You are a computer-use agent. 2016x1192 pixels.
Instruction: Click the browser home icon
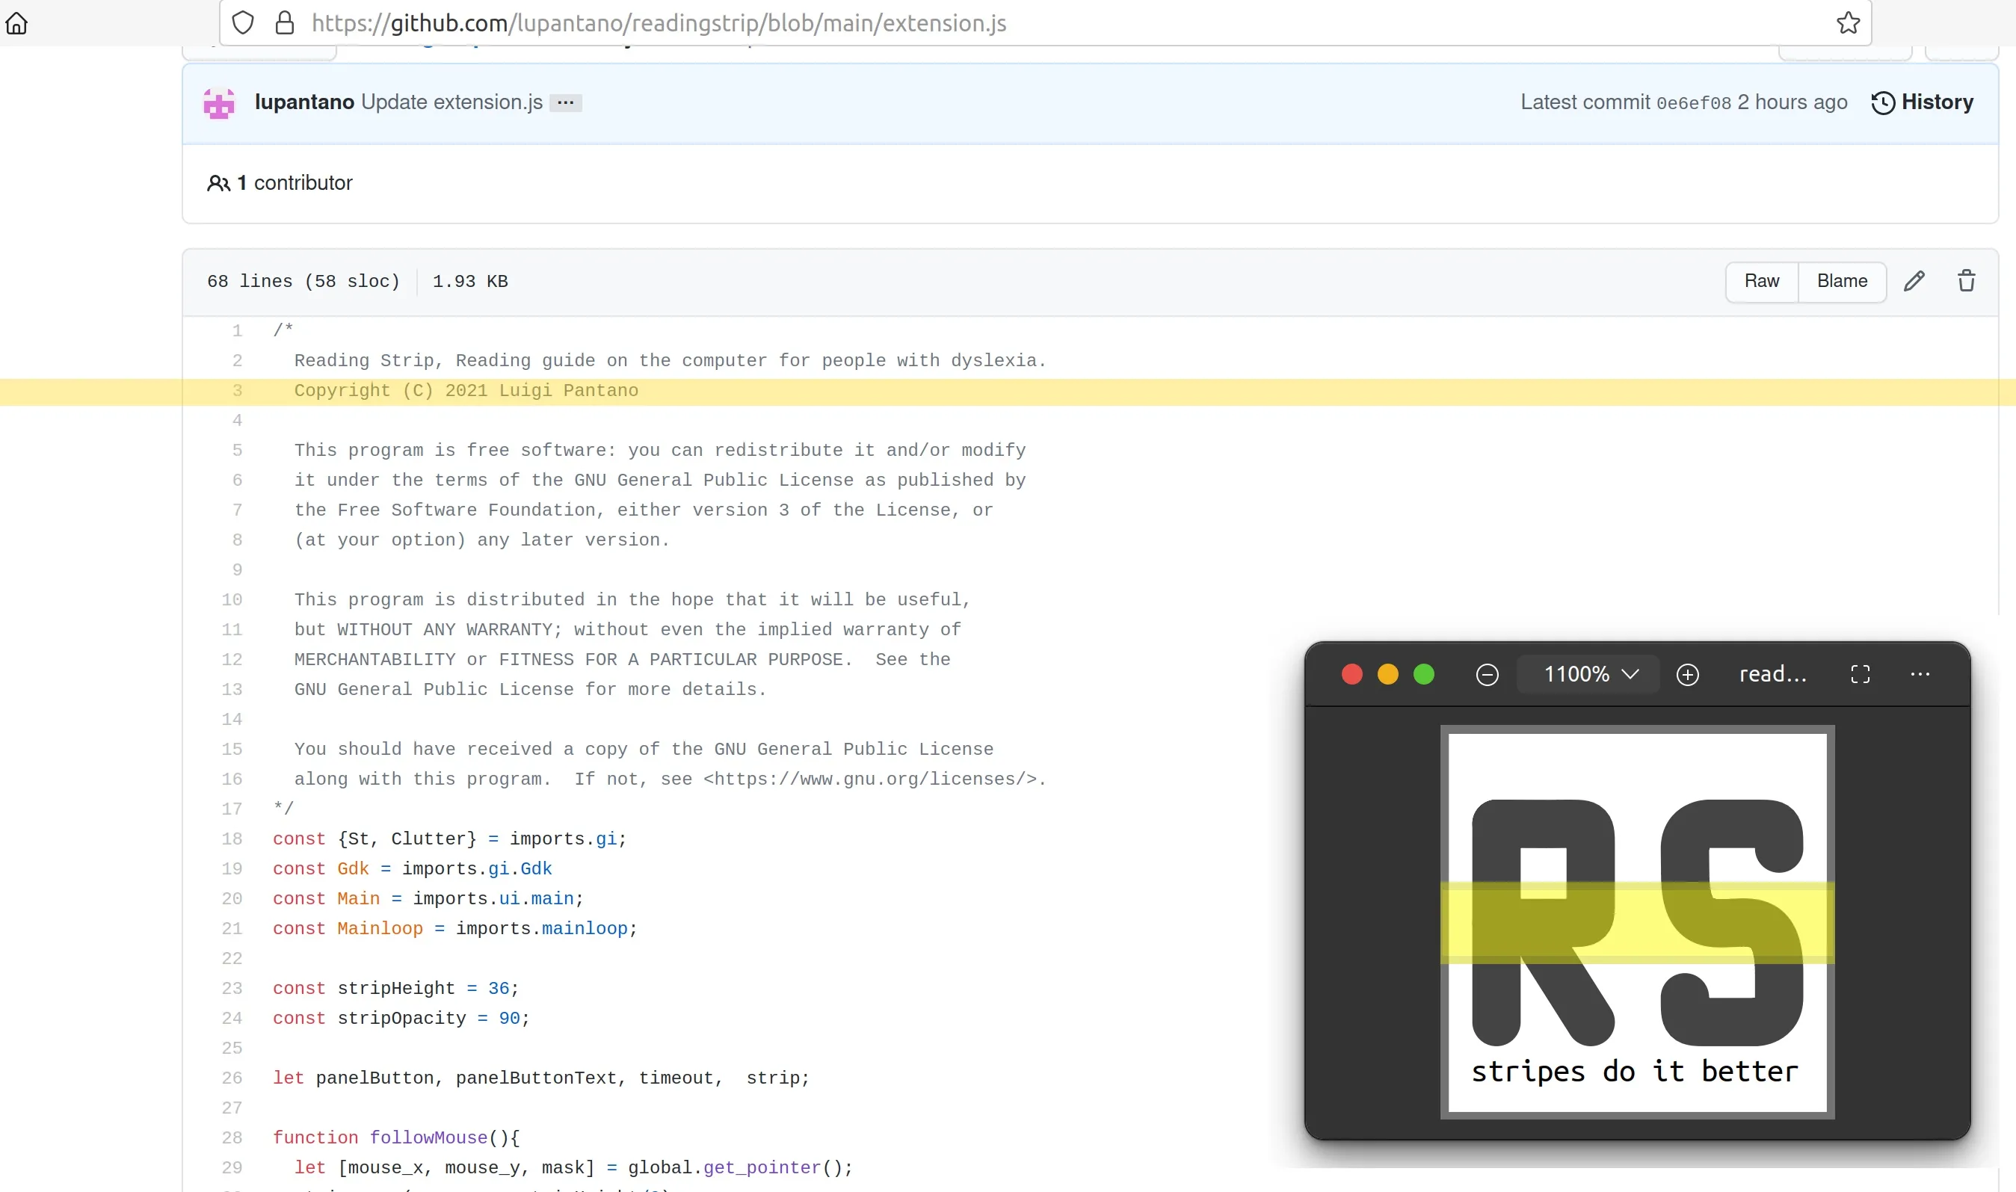pyautogui.click(x=17, y=23)
